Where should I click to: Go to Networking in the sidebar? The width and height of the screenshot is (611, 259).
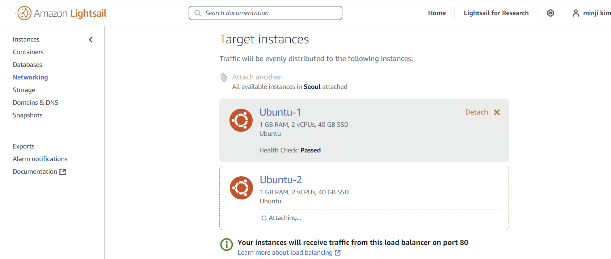(30, 77)
